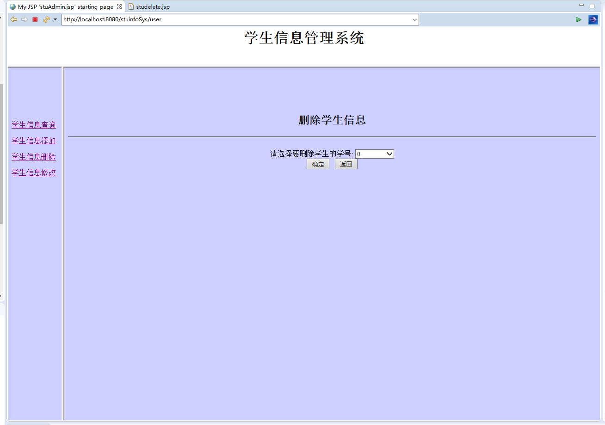Click the Eclipse globe icon in the browser toolbar

[593, 19]
